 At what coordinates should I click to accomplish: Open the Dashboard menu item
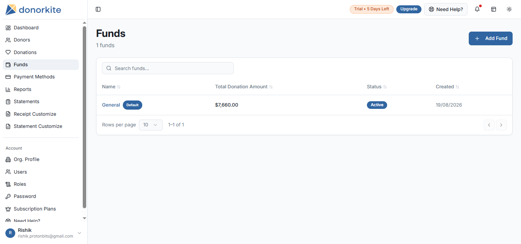pyautogui.click(x=41, y=28)
